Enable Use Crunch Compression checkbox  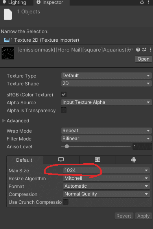click(x=66, y=202)
